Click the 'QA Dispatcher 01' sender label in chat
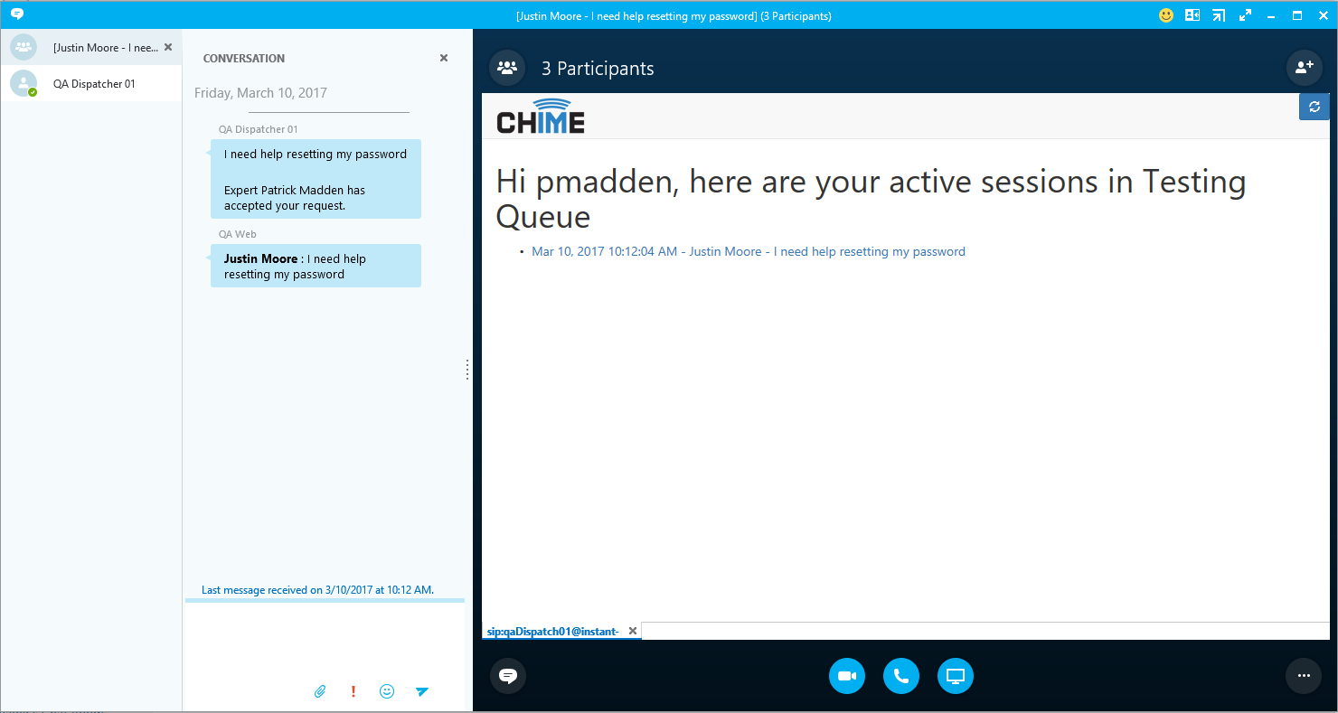Image resolution: width=1338 pixels, height=713 pixels. (x=259, y=129)
